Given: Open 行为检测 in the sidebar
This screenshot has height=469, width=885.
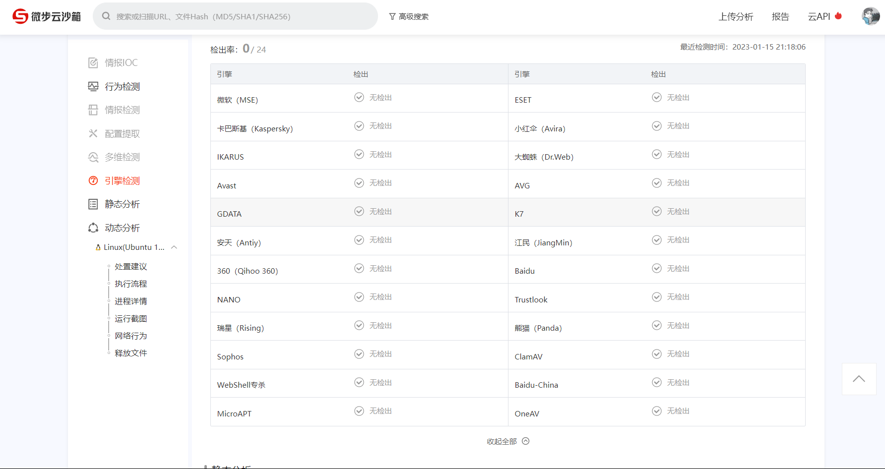Looking at the screenshot, I should tap(122, 87).
